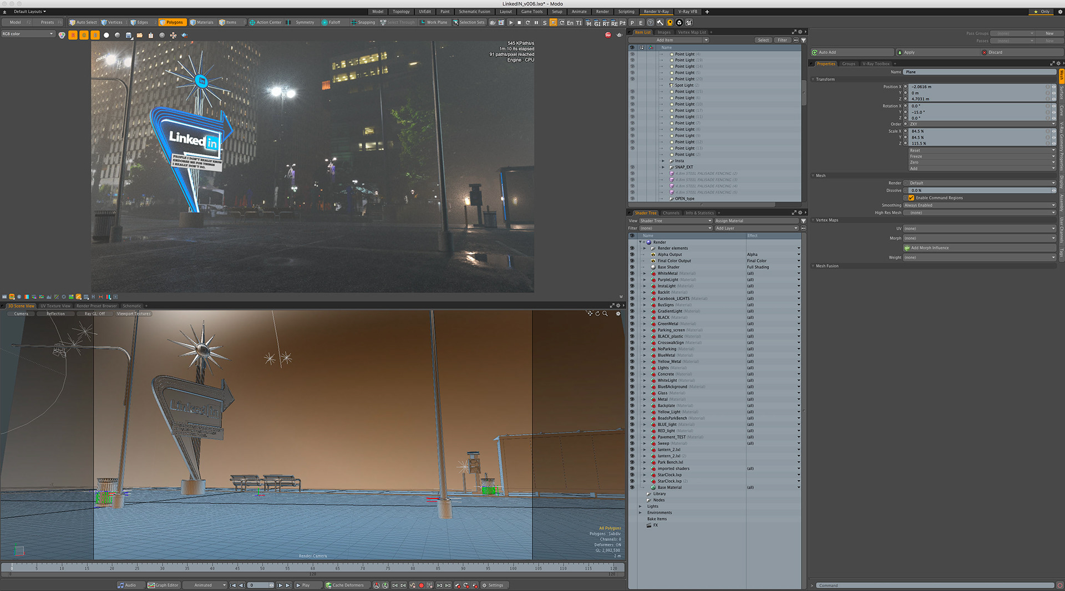Click the Select button in the Item List
This screenshot has width=1065, height=591.
click(763, 40)
